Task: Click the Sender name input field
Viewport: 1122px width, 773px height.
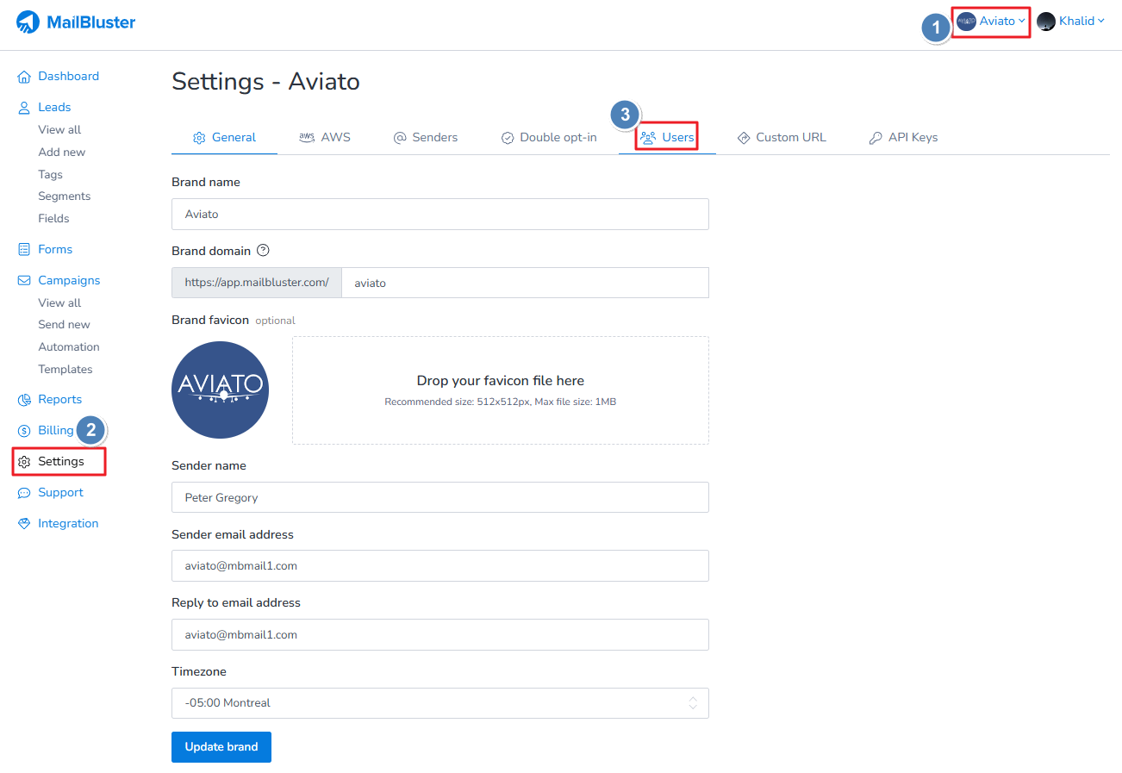Action: coord(439,497)
